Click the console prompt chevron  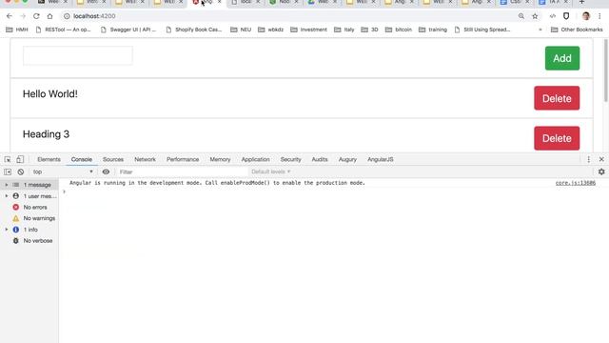[x=65, y=192]
